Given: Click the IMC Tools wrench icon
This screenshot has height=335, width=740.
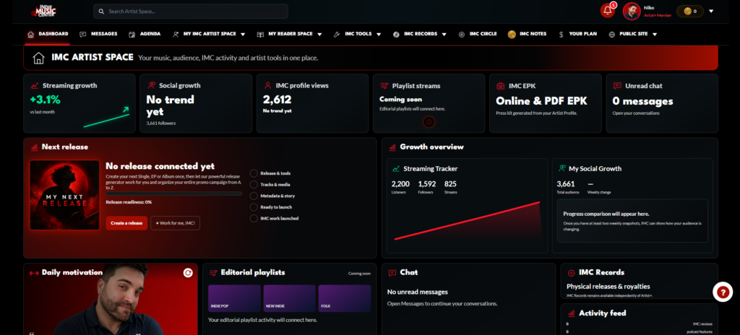Looking at the screenshot, I should [337, 34].
